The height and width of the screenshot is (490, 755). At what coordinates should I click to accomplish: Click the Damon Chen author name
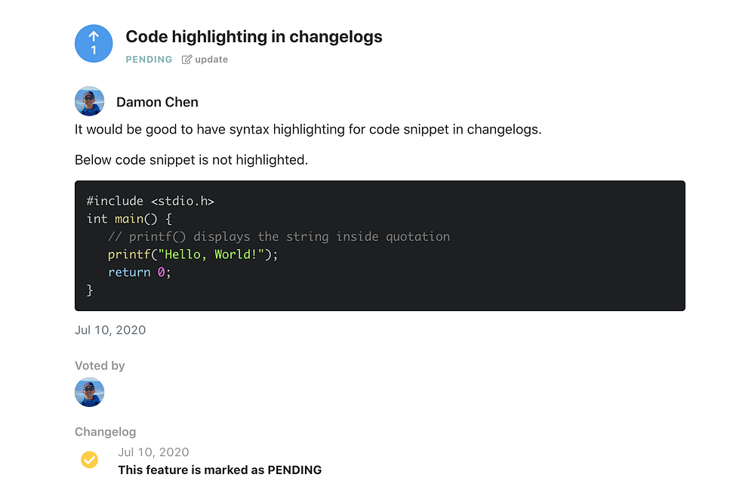tap(157, 102)
